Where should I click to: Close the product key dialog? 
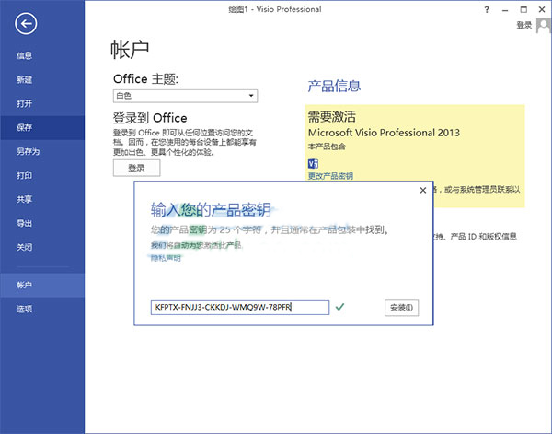coord(423,191)
